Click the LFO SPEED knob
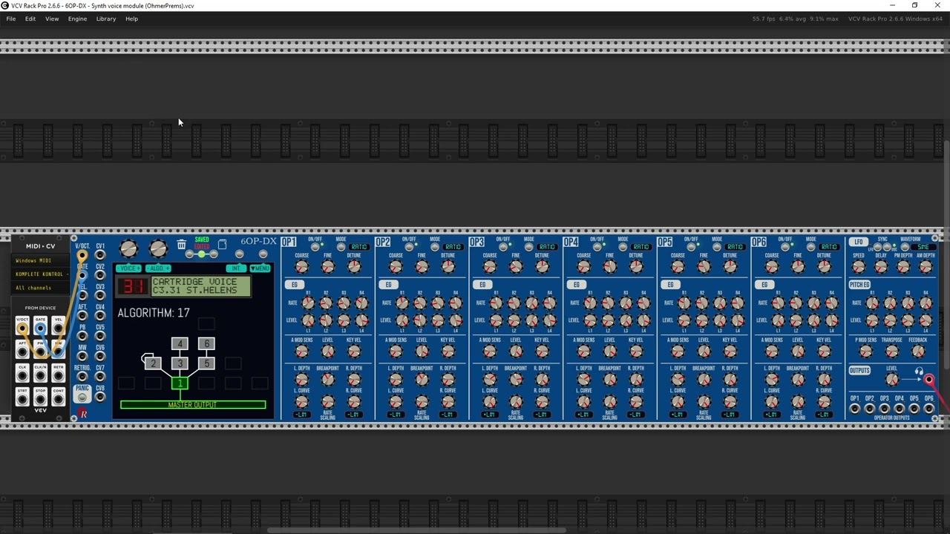 click(859, 266)
